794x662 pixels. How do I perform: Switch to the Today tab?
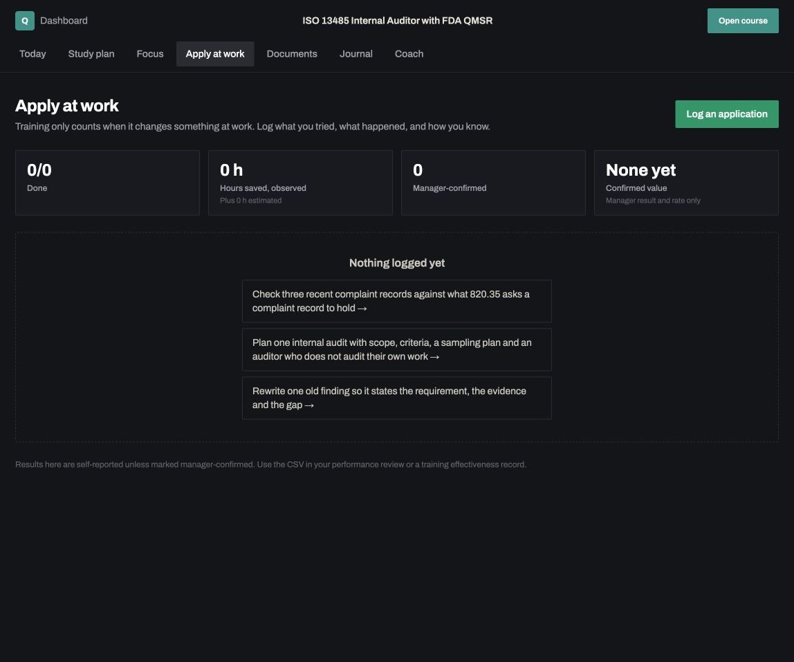point(33,54)
